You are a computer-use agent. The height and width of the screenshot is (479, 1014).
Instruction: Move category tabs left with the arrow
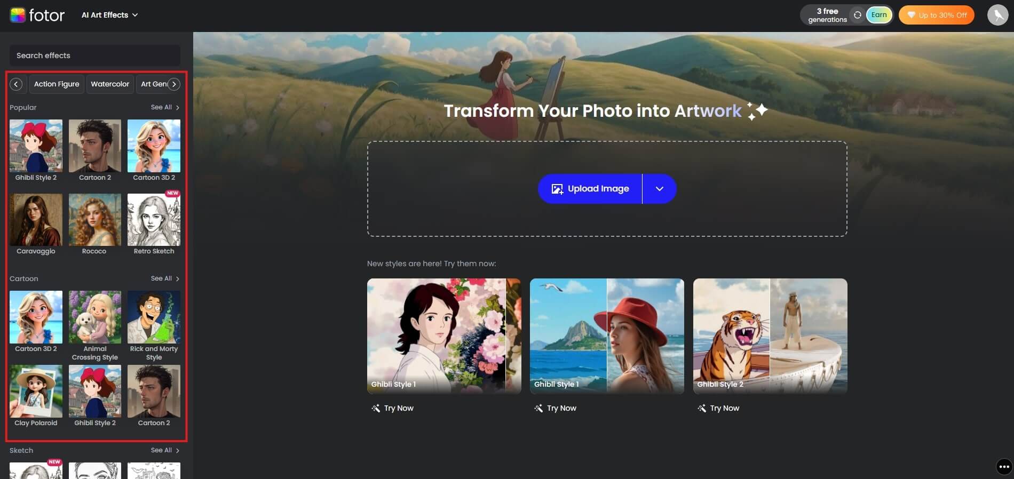(17, 84)
